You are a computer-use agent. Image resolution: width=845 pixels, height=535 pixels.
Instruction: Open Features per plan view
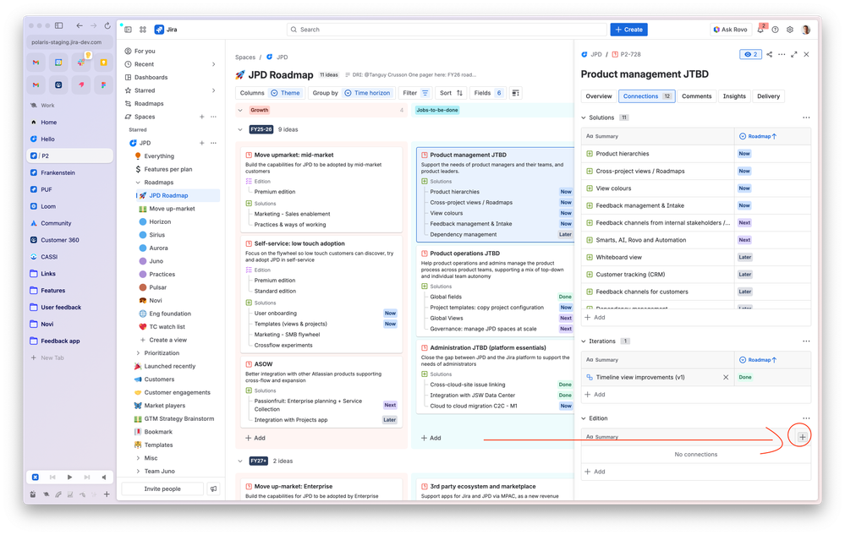pyautogui.click(x=168, y=170)
